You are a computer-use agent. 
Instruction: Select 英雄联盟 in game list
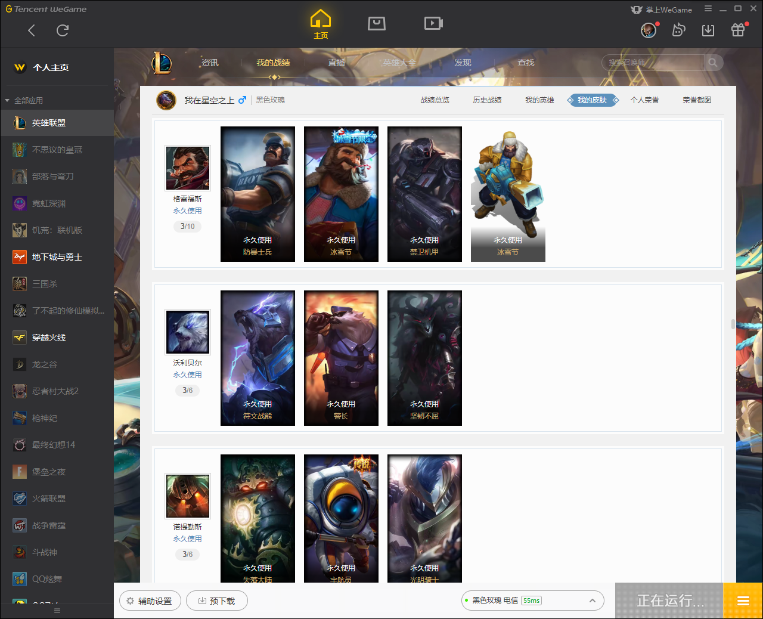[x=57, y=123]
